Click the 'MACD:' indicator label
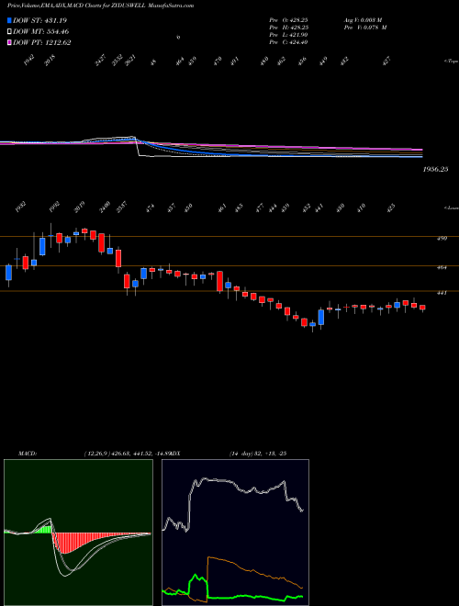 [x=27, y=454]
